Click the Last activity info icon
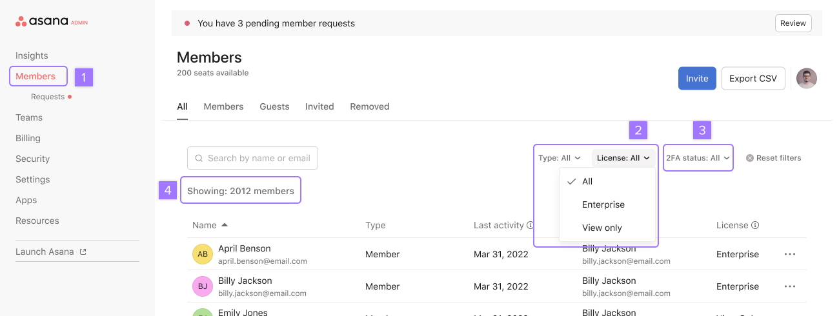Viewport: 839px width, 316px height. coord(530,226)
